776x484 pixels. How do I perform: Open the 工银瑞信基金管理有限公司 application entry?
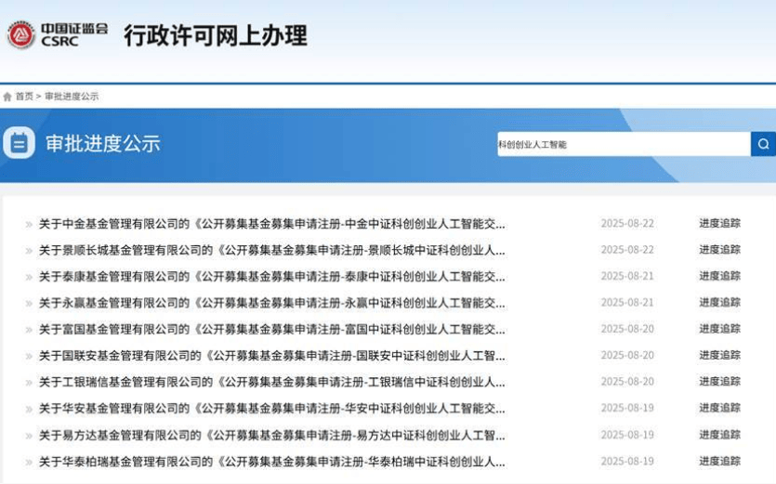[271, 382]
